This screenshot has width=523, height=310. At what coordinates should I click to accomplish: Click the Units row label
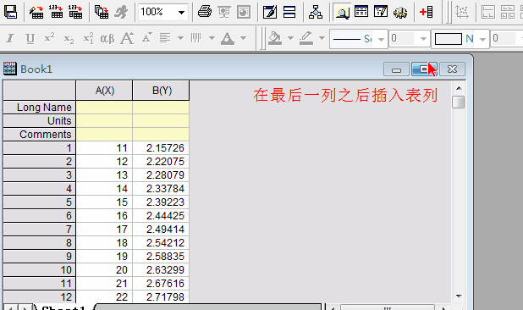(x=40, y=121)
